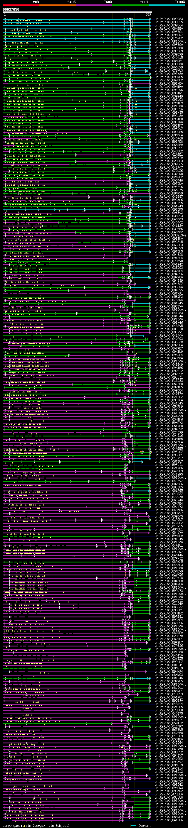Screen dimensions: 188x828
Task: Select hit UniRef100_Q212G2
Action: point(169,397)
